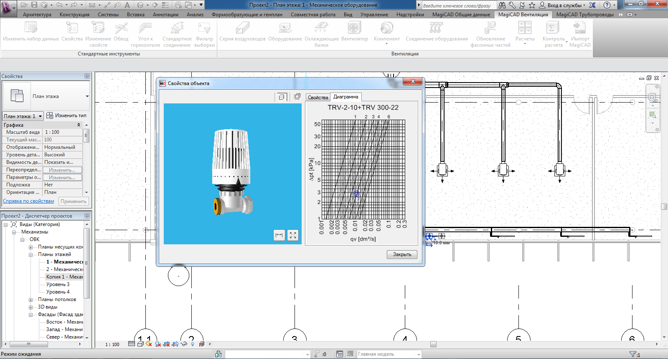Select Уровень 3 in project browser
668x359 pixels.
tap(58, 284)
